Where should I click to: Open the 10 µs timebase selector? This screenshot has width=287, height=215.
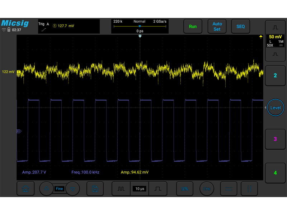point(140,189)
